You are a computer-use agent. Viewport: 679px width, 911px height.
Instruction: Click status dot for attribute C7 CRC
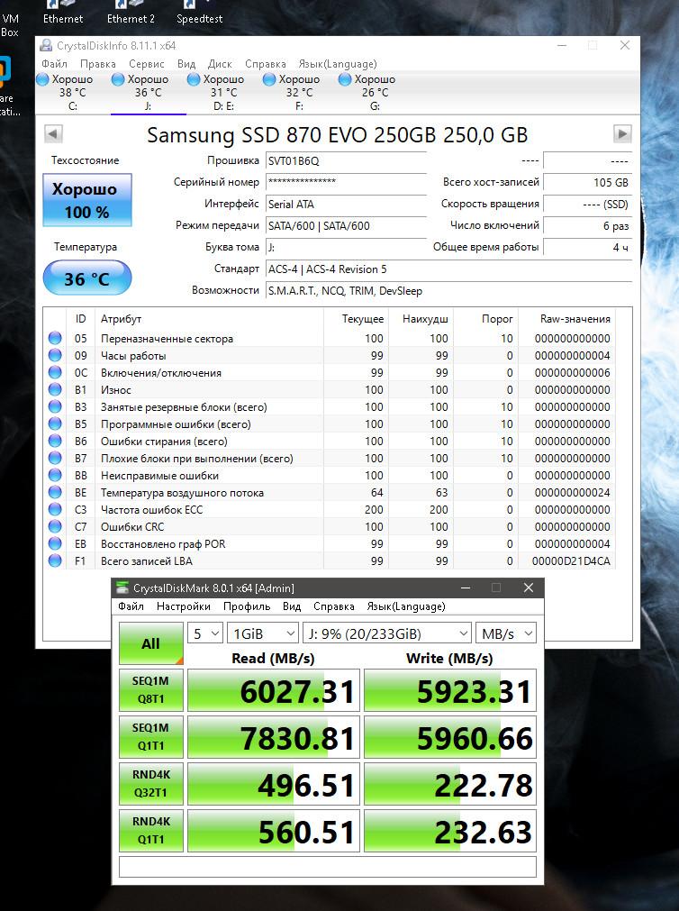tap(55, 526)
